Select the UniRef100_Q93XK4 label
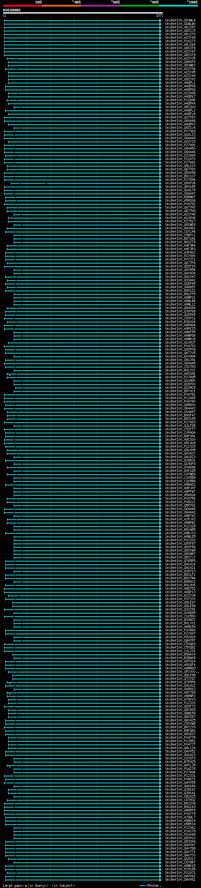 pyautogui.click(x=180, y=842)
